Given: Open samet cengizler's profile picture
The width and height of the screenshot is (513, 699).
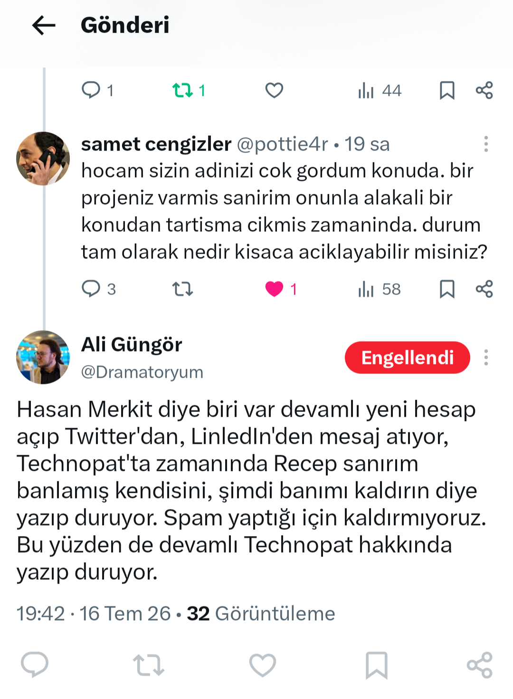Looking at the screenshot, I should click(x=43, y=158).
